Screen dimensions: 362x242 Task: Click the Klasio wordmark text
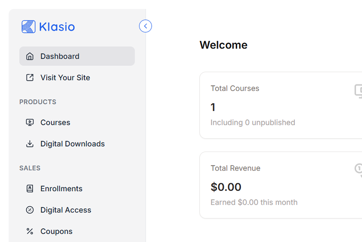[57, 27]
